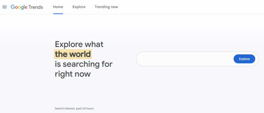Click the colorful Google wordmark
This screenshot has height=113, width=264.
19,7
